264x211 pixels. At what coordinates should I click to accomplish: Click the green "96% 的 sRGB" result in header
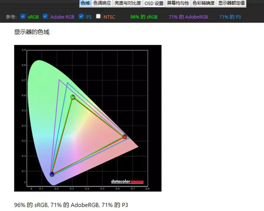coord(144,17)
